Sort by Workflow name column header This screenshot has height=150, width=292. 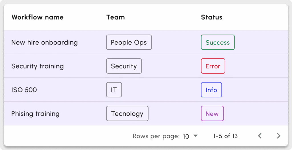(37, 17)
